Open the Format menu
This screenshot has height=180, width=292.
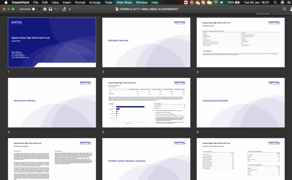coord(80,2)
